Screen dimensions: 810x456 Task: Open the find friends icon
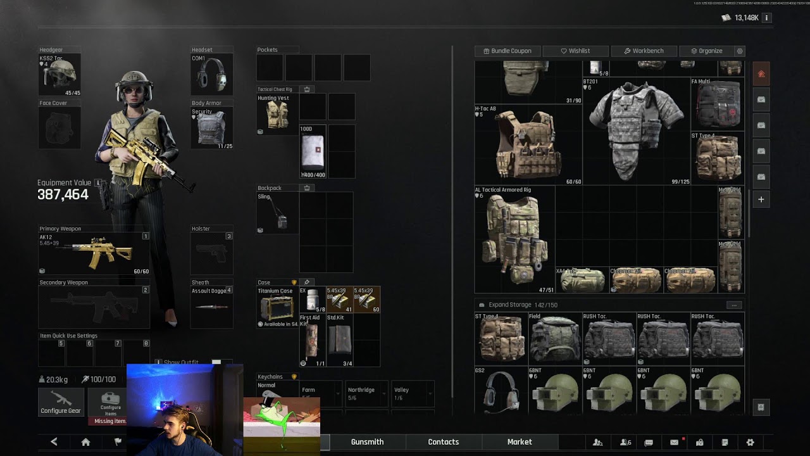(597, 442)
